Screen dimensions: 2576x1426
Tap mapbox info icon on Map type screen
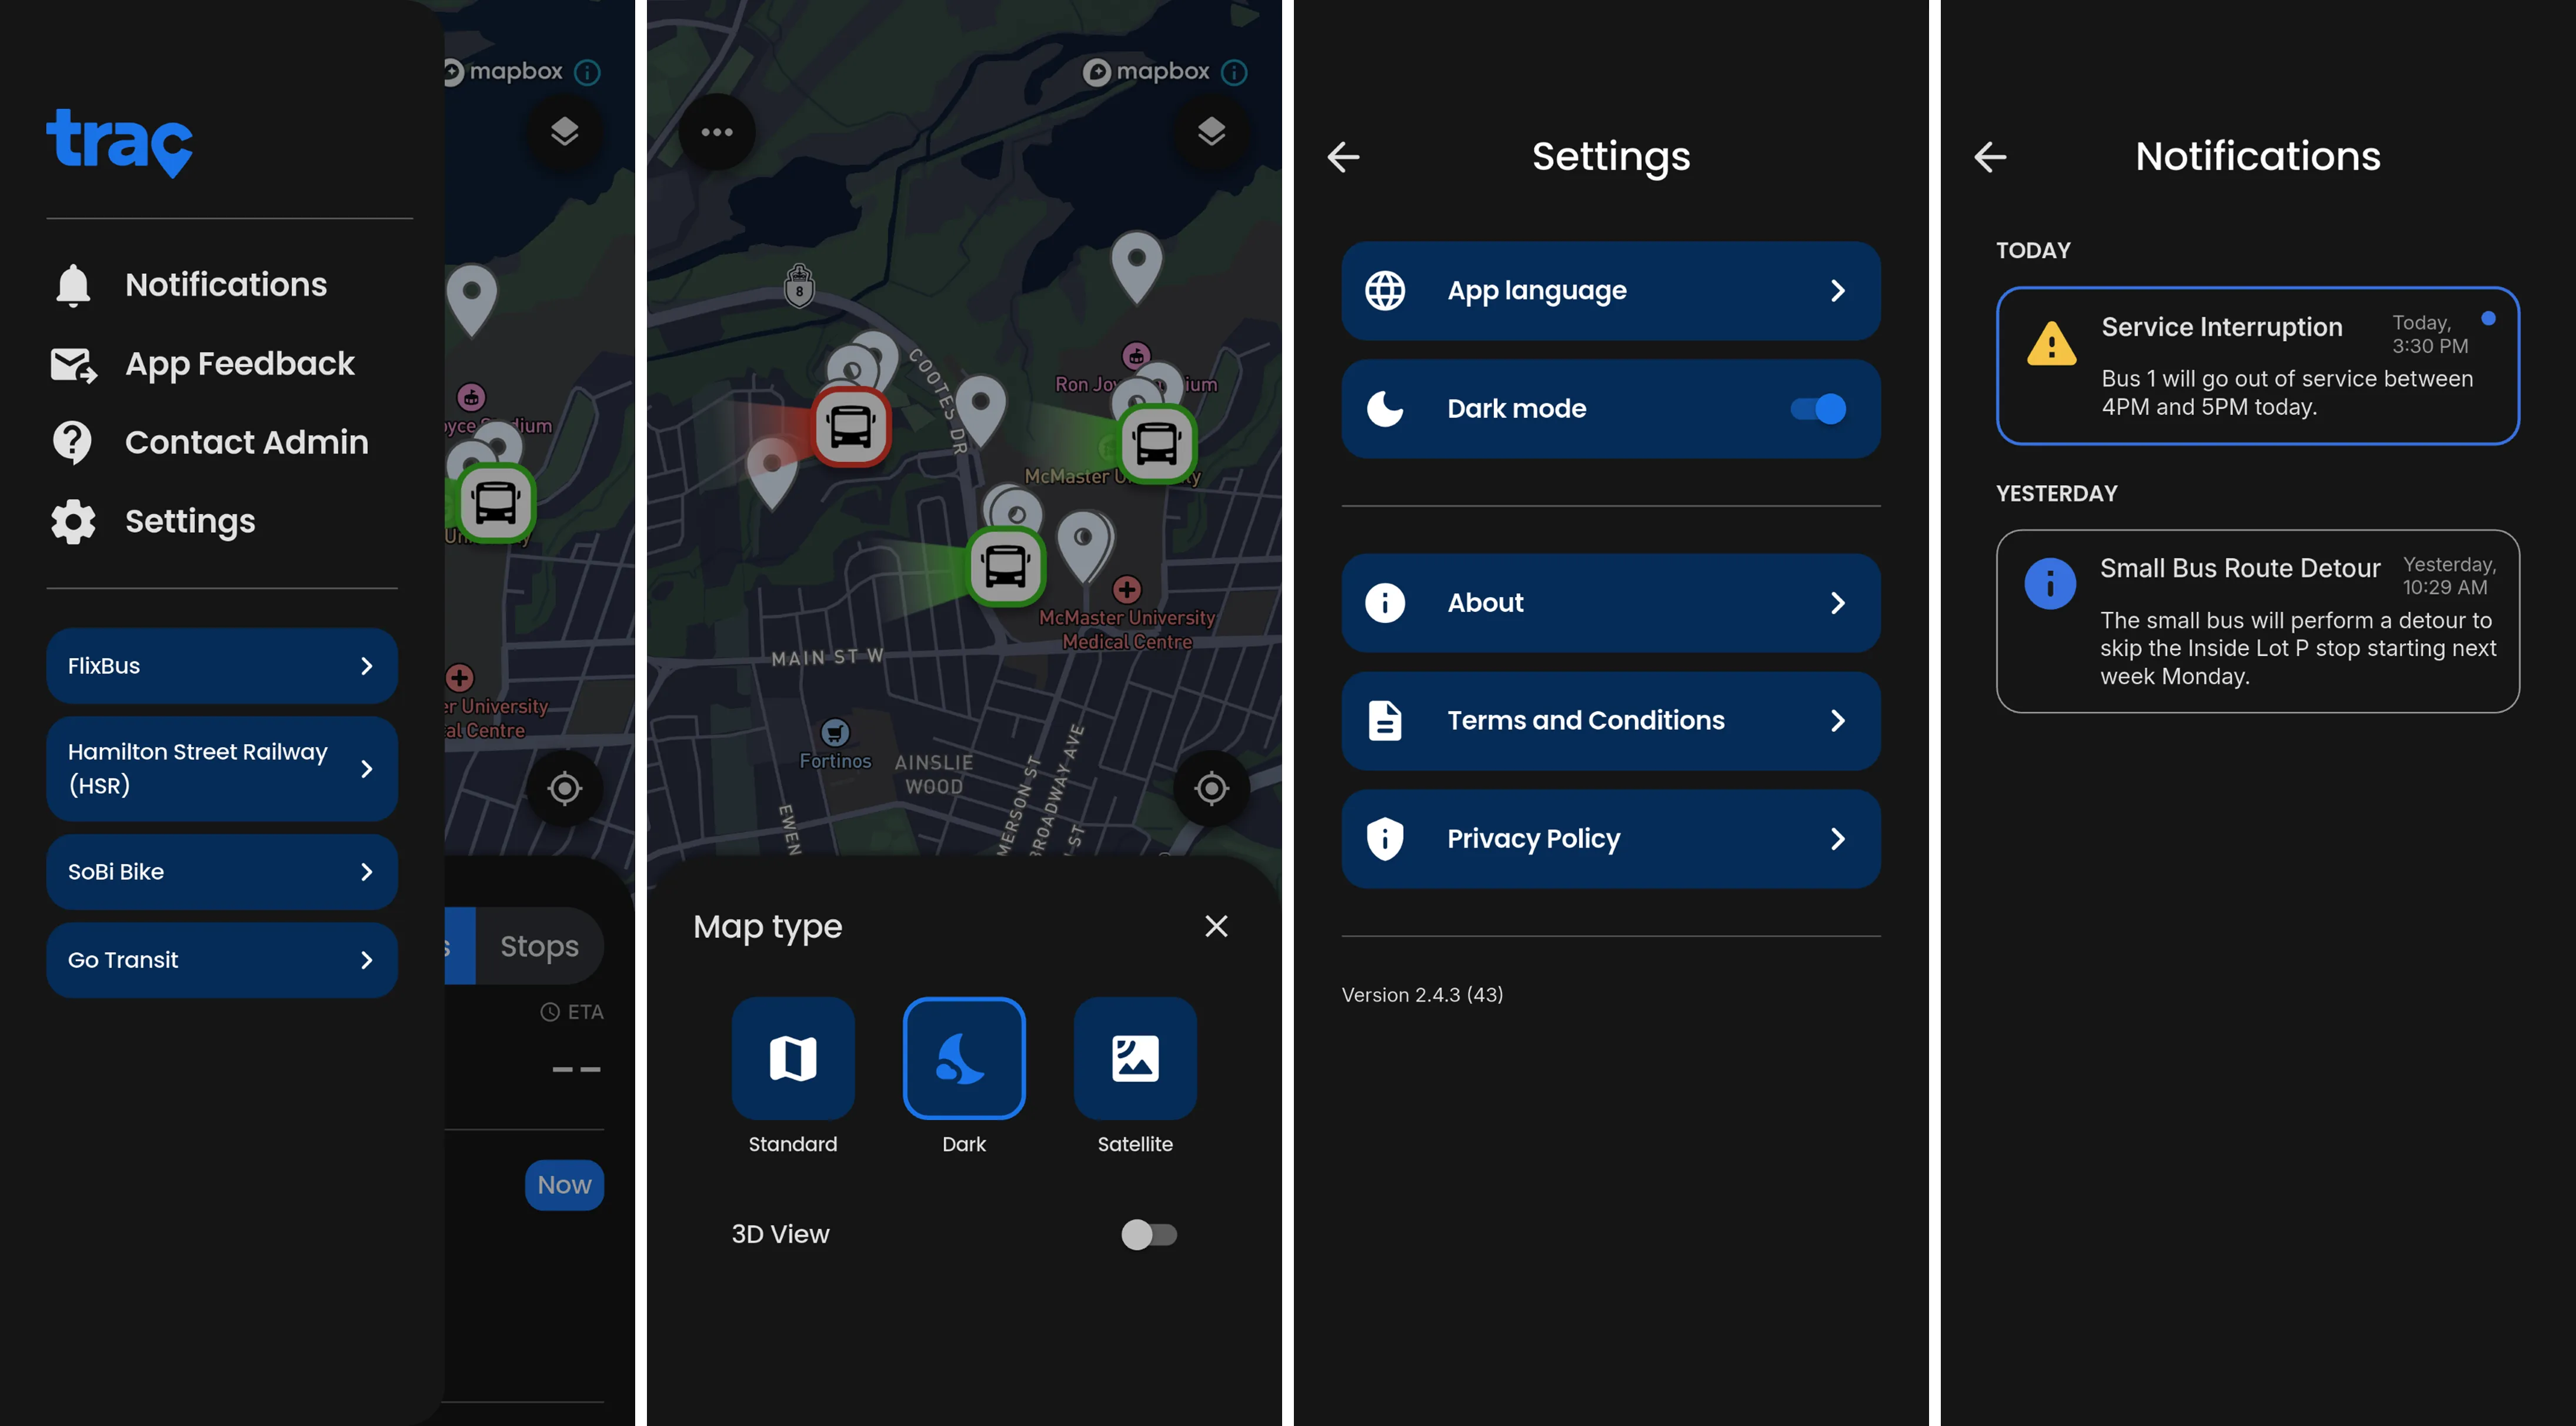click(1235, 72)
